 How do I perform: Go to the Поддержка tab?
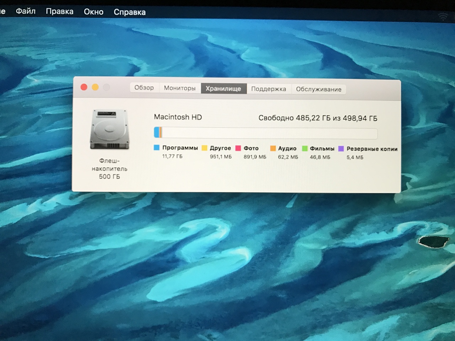coord(268,89)
